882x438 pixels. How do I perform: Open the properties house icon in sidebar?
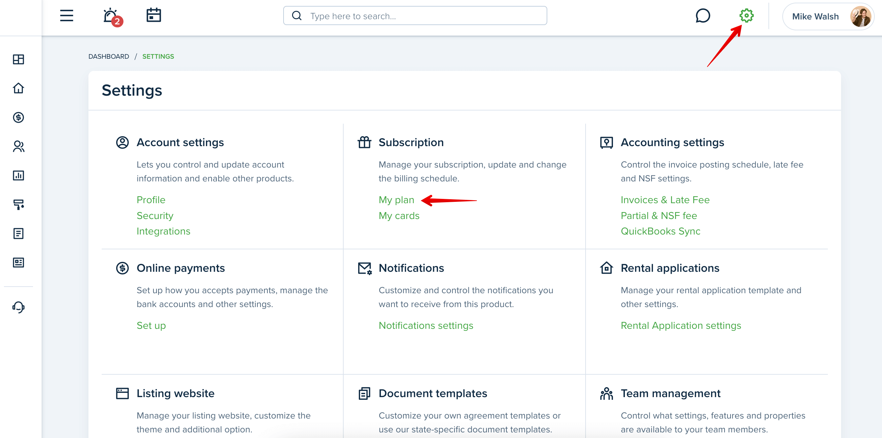(x=18, y=88)
